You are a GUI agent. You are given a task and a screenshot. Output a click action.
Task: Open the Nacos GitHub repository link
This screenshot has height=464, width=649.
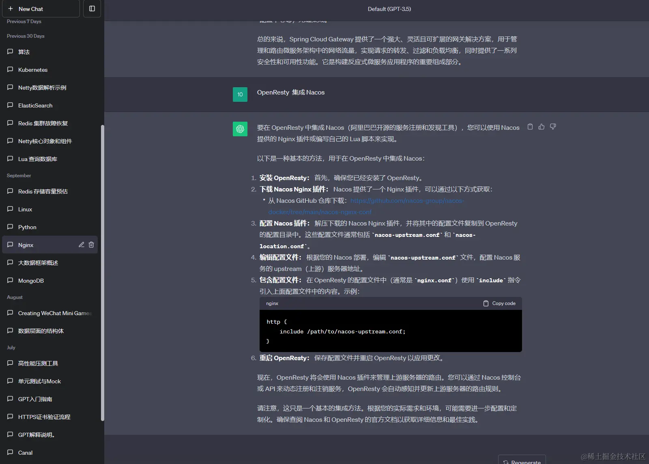[407, 200]
